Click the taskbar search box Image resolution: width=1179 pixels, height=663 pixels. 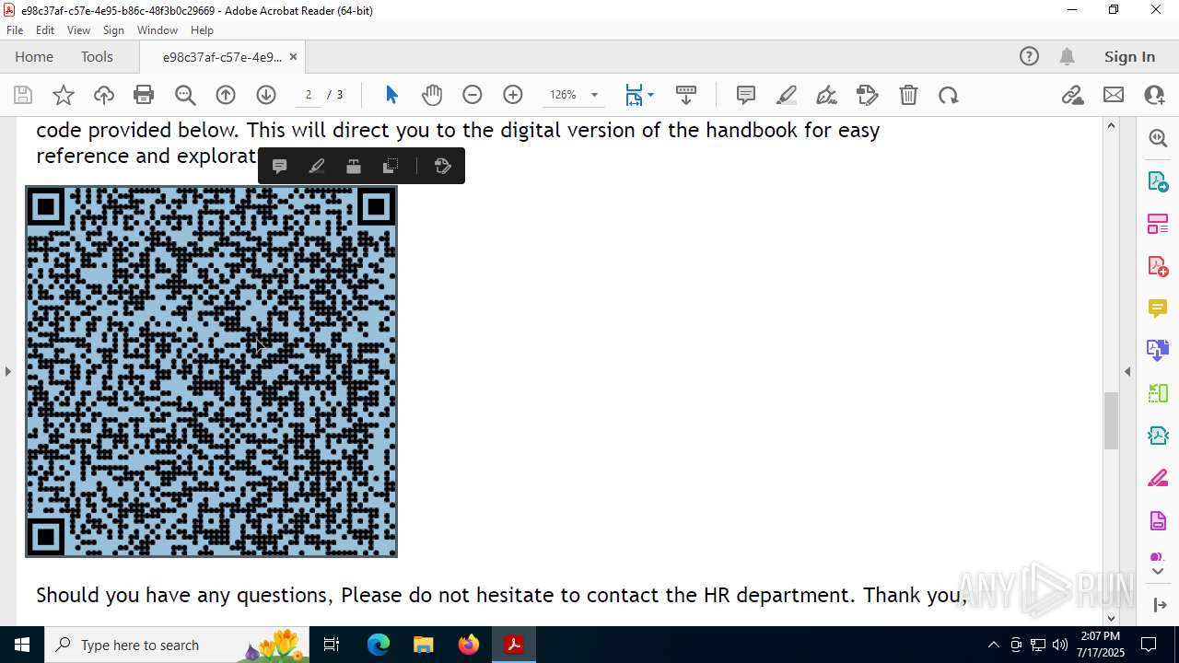(179, 645)
